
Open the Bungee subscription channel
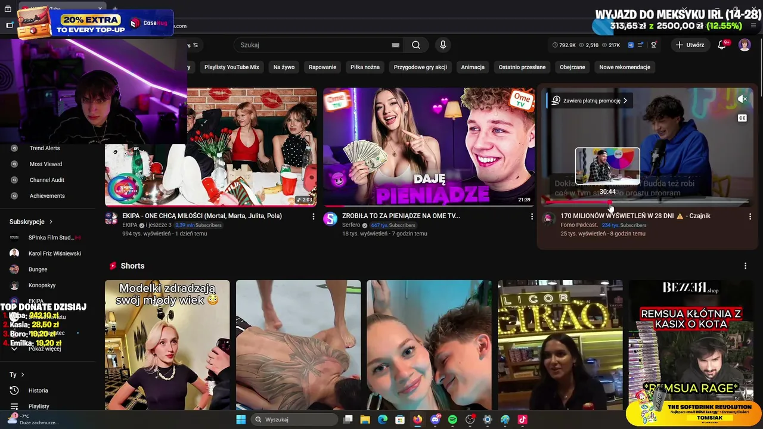pyautogui.click(x=38, y=269)
